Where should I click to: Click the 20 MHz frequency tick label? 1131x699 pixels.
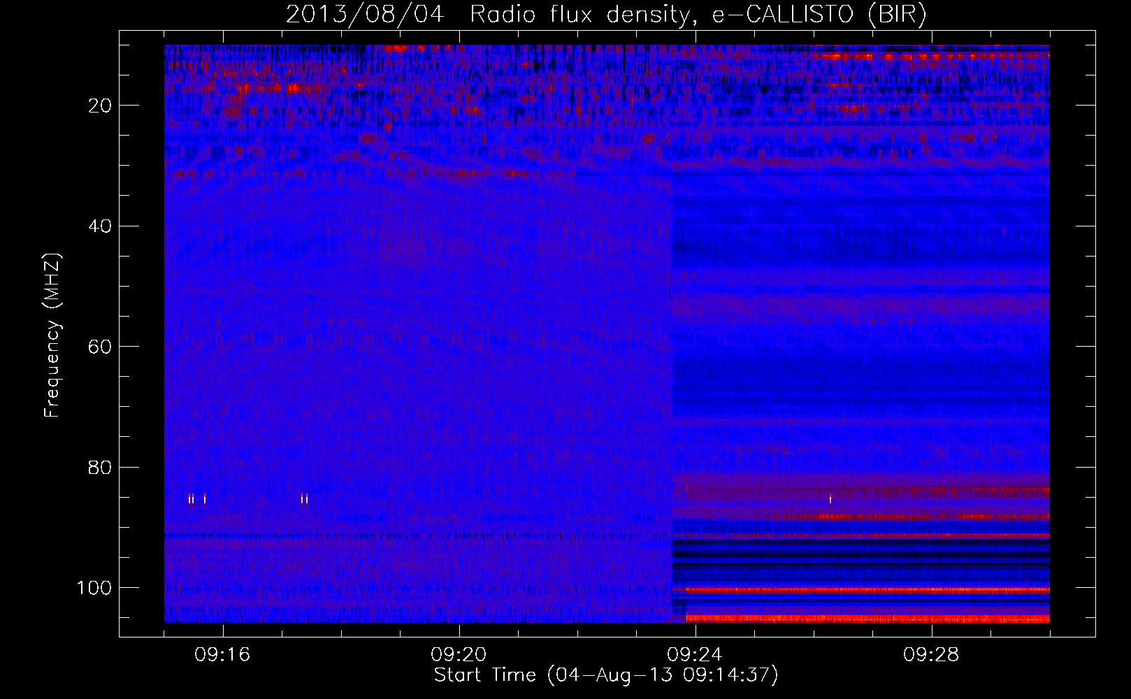(x=100, y=106)
